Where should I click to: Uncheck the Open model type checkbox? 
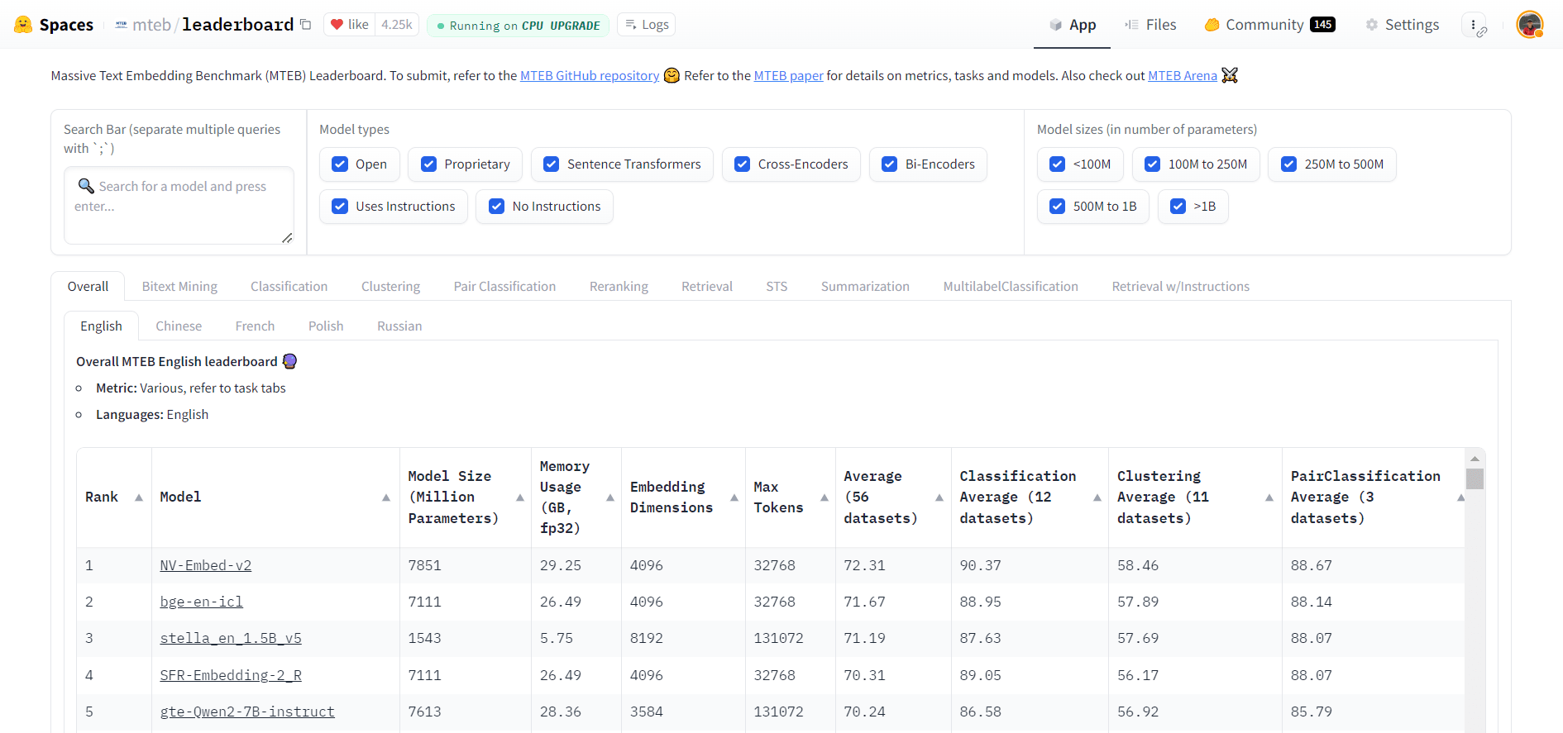tap(340, 164)
